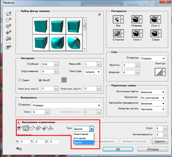Viewport: 172px width, 157px height.
Task: Choose the first preset in second row
Action: pyautogui.click(x=41, y=43)
